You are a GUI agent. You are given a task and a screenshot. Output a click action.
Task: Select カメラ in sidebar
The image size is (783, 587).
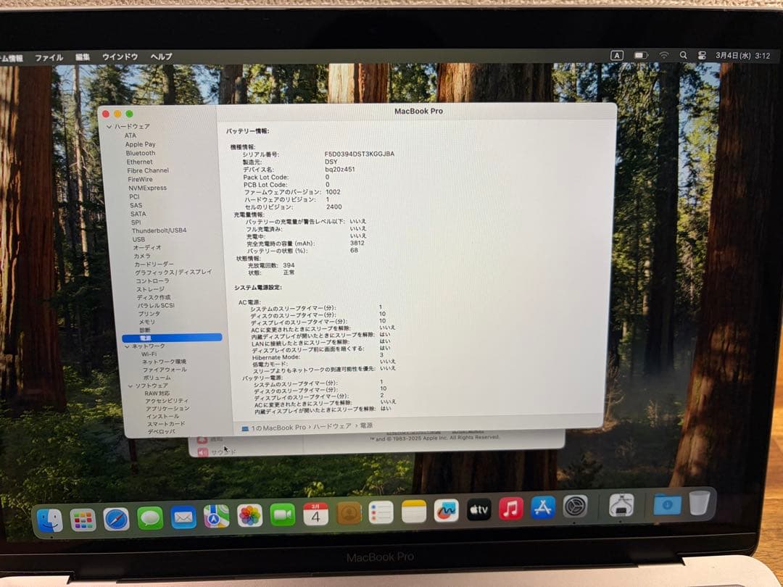click(142, 256)
